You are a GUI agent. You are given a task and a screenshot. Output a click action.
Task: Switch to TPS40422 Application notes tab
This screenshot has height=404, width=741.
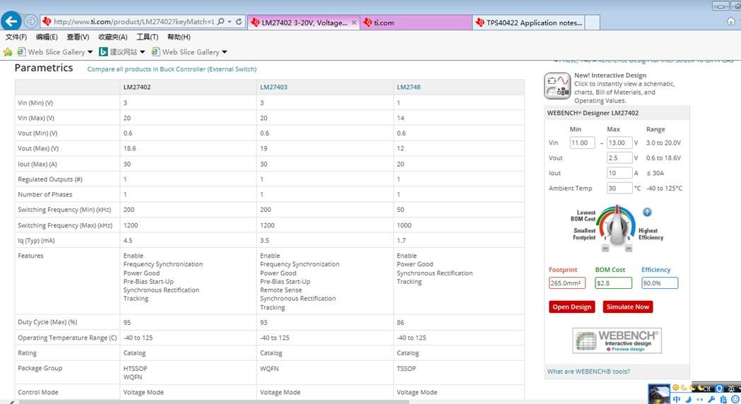click(529, 22)
